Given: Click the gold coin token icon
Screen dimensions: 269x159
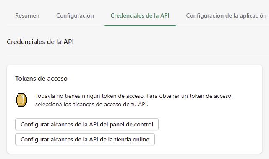Looking at the screenshot, I should (21, 100).
